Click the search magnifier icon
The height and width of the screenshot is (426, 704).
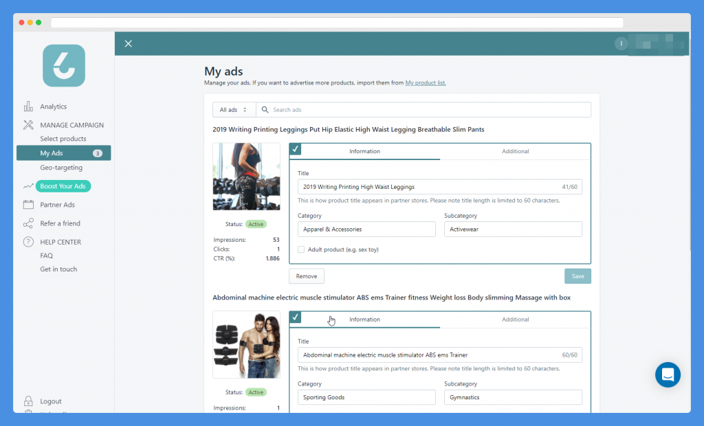pos(265,109)
